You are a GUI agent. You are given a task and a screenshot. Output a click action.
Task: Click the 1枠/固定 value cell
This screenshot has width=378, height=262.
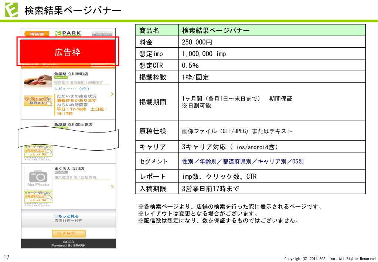[272, 77]
